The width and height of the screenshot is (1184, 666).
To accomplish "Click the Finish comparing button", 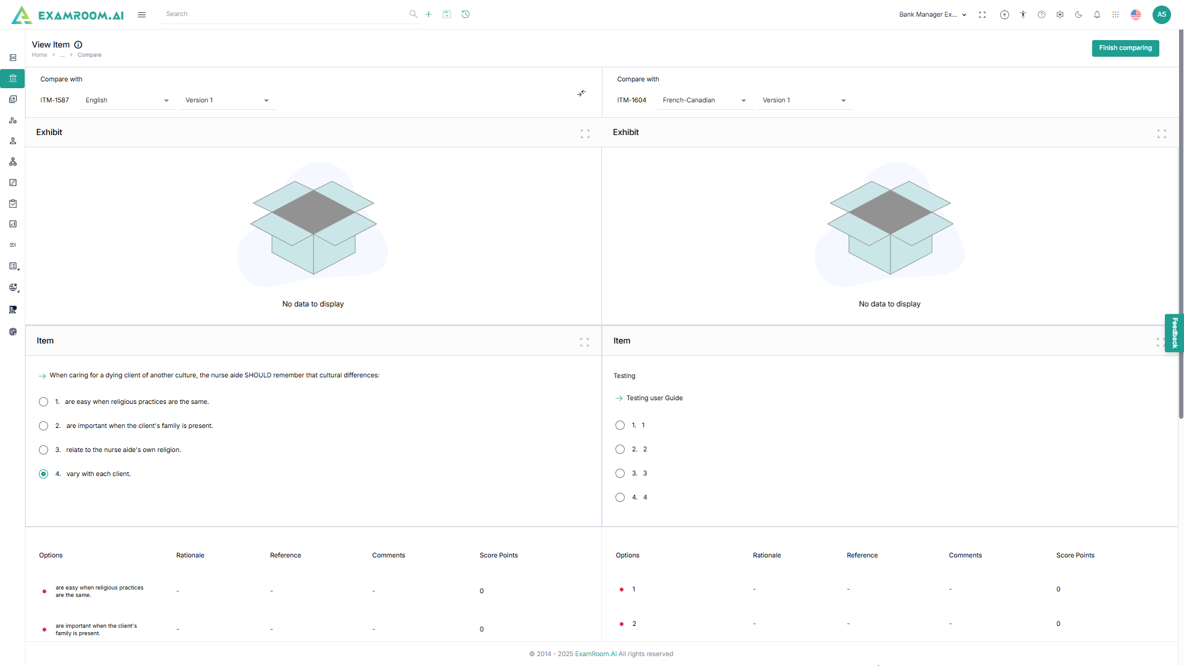I will (x=1125, y=48).
